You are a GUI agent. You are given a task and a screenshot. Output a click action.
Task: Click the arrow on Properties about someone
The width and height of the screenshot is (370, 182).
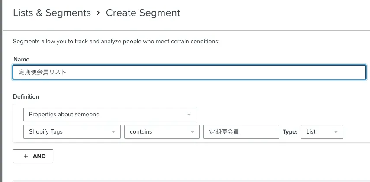point(189,115)
